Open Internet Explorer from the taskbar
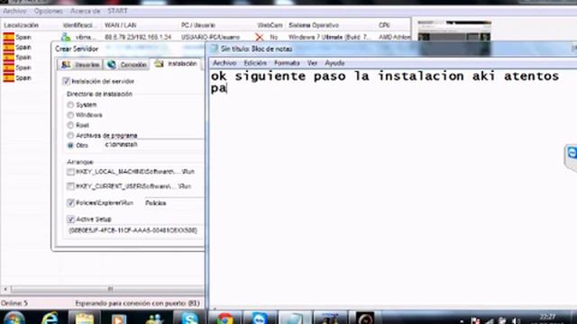This screenshot has width=577, height=324. [50, 318]
